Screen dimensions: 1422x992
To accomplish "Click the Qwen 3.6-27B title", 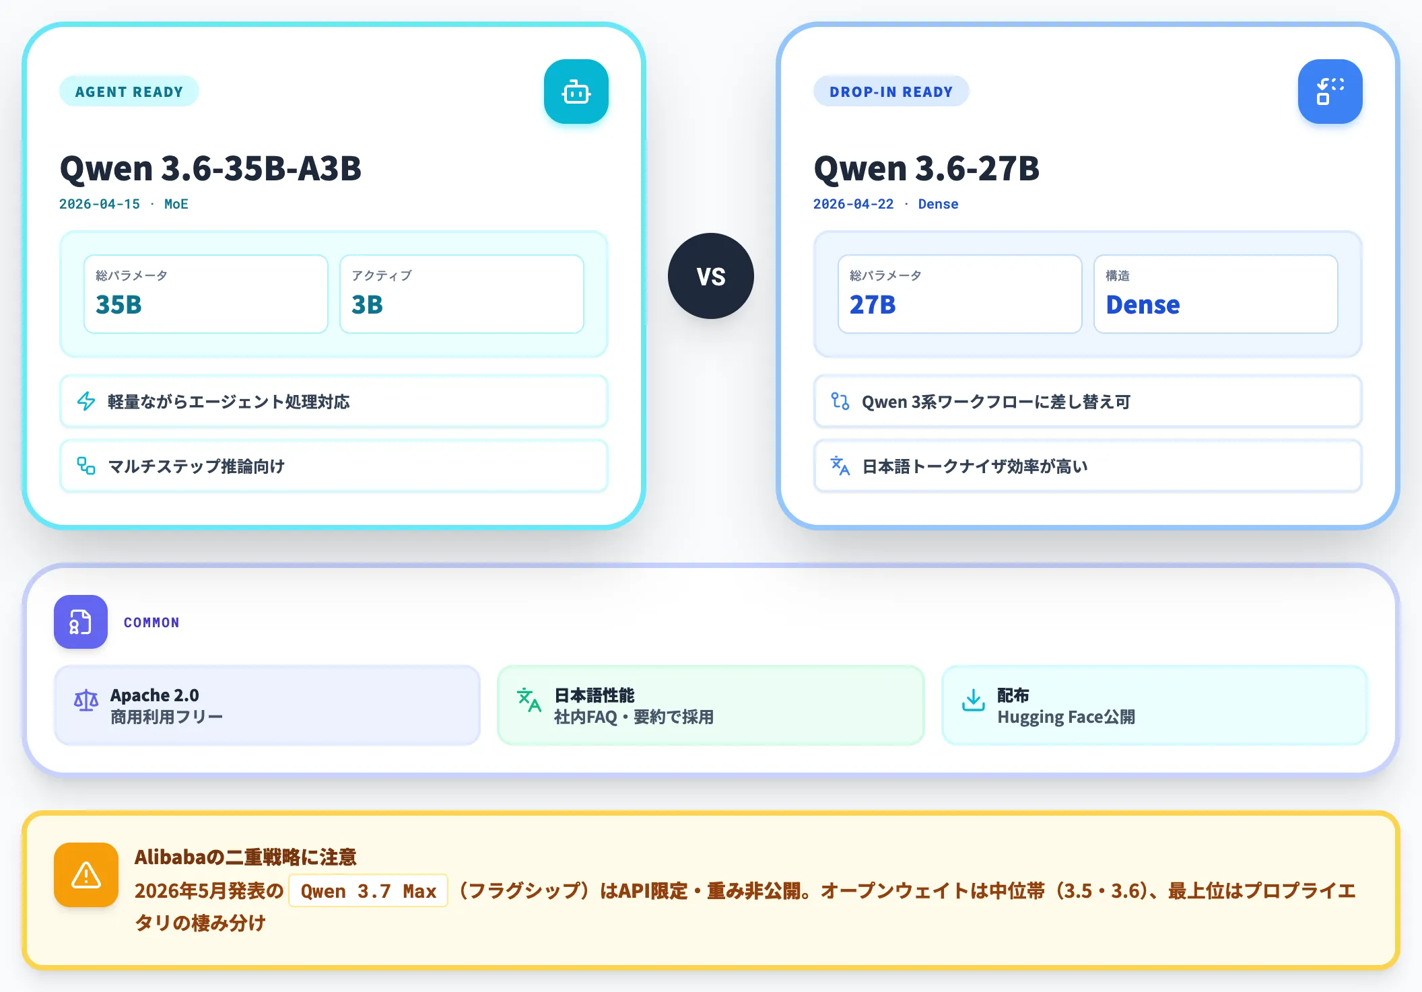I will click(x=926, y=168).
